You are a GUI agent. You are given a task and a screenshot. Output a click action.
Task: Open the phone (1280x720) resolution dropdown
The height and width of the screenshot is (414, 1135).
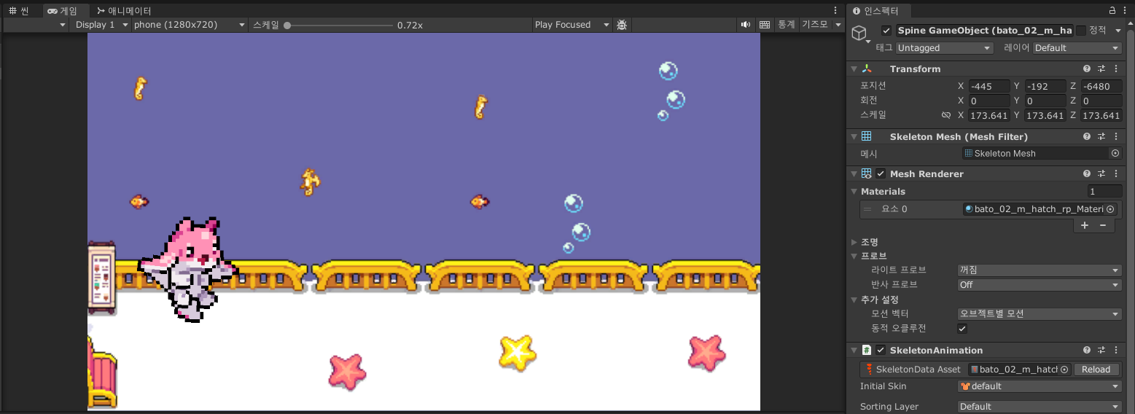click(190, 25)
